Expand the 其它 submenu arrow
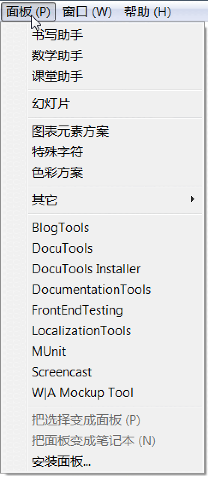The width and height of the screenshot is (209, 477). click(192, 199)
